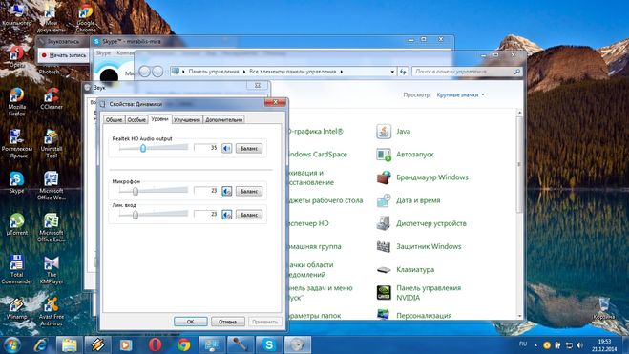The width and height of the screenshot is (629, 354).
Task: Confirm with the OK button
Action: click(191, 322)
